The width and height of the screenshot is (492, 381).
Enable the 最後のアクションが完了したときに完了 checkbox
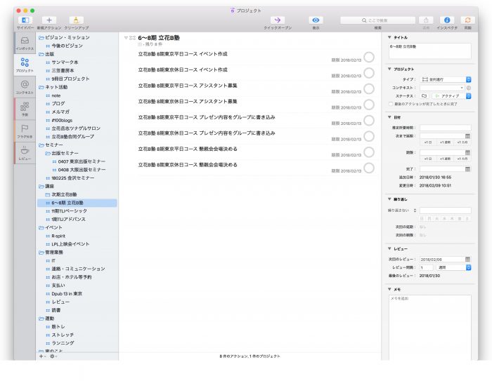pos(392,104)
